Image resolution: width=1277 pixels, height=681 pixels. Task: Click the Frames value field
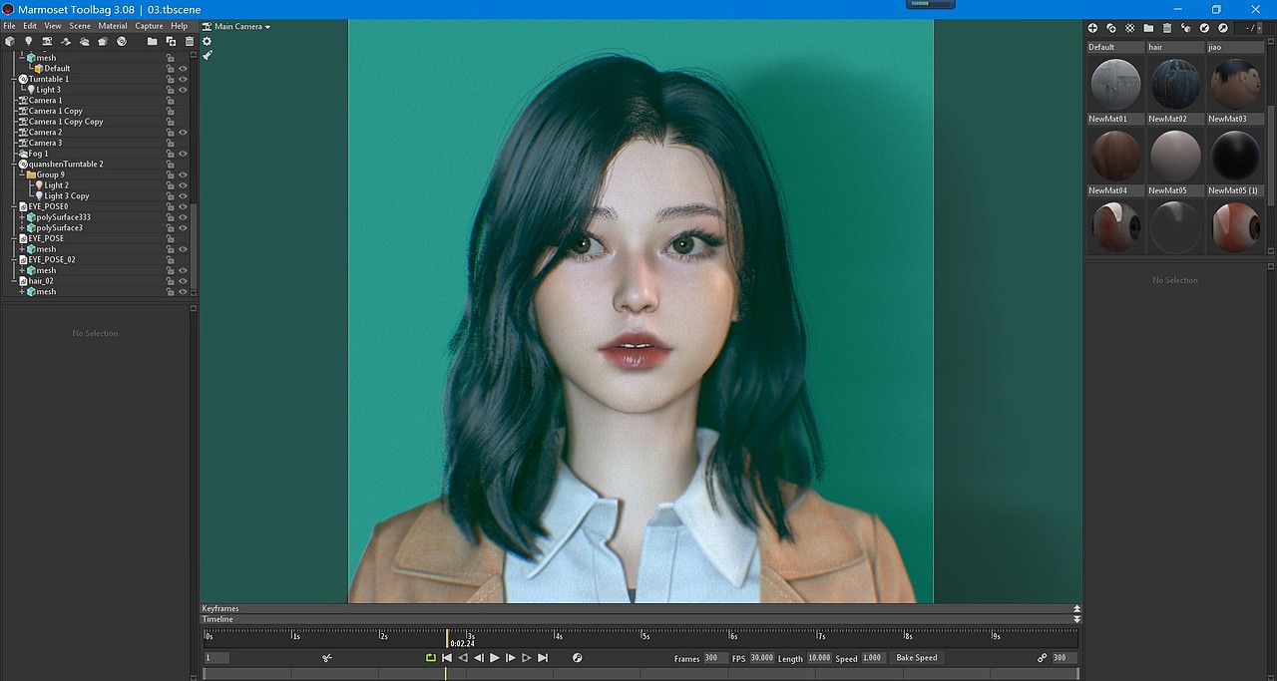tap(715, 658)
